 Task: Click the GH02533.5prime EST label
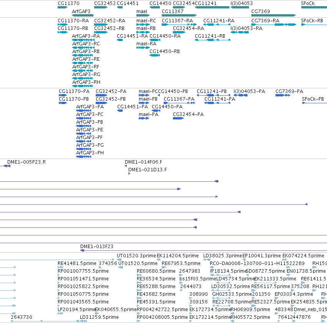tap(232, 294)
